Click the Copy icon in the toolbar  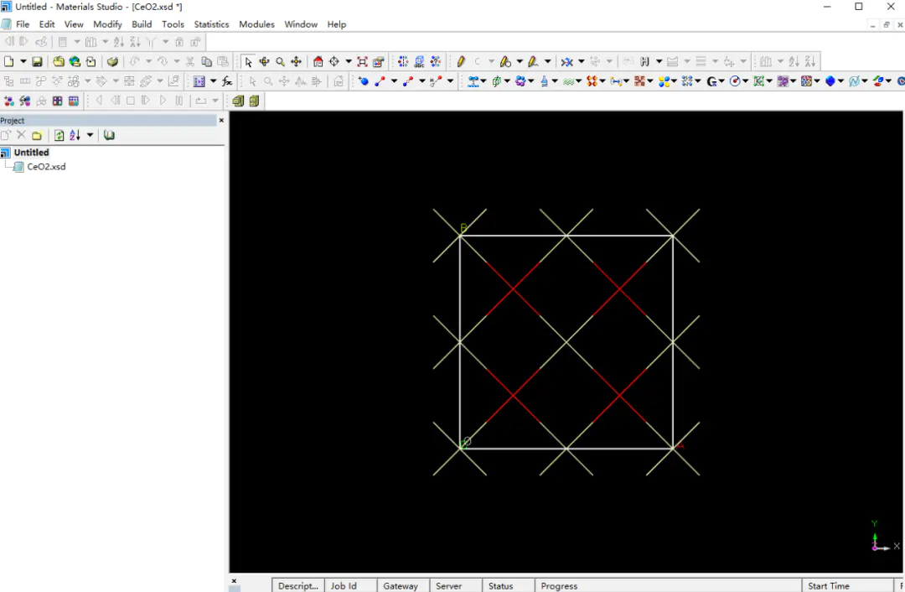click(x=206, y=62)
